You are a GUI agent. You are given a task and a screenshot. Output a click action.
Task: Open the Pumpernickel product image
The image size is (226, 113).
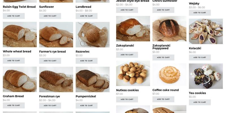[x=93, y=79]
